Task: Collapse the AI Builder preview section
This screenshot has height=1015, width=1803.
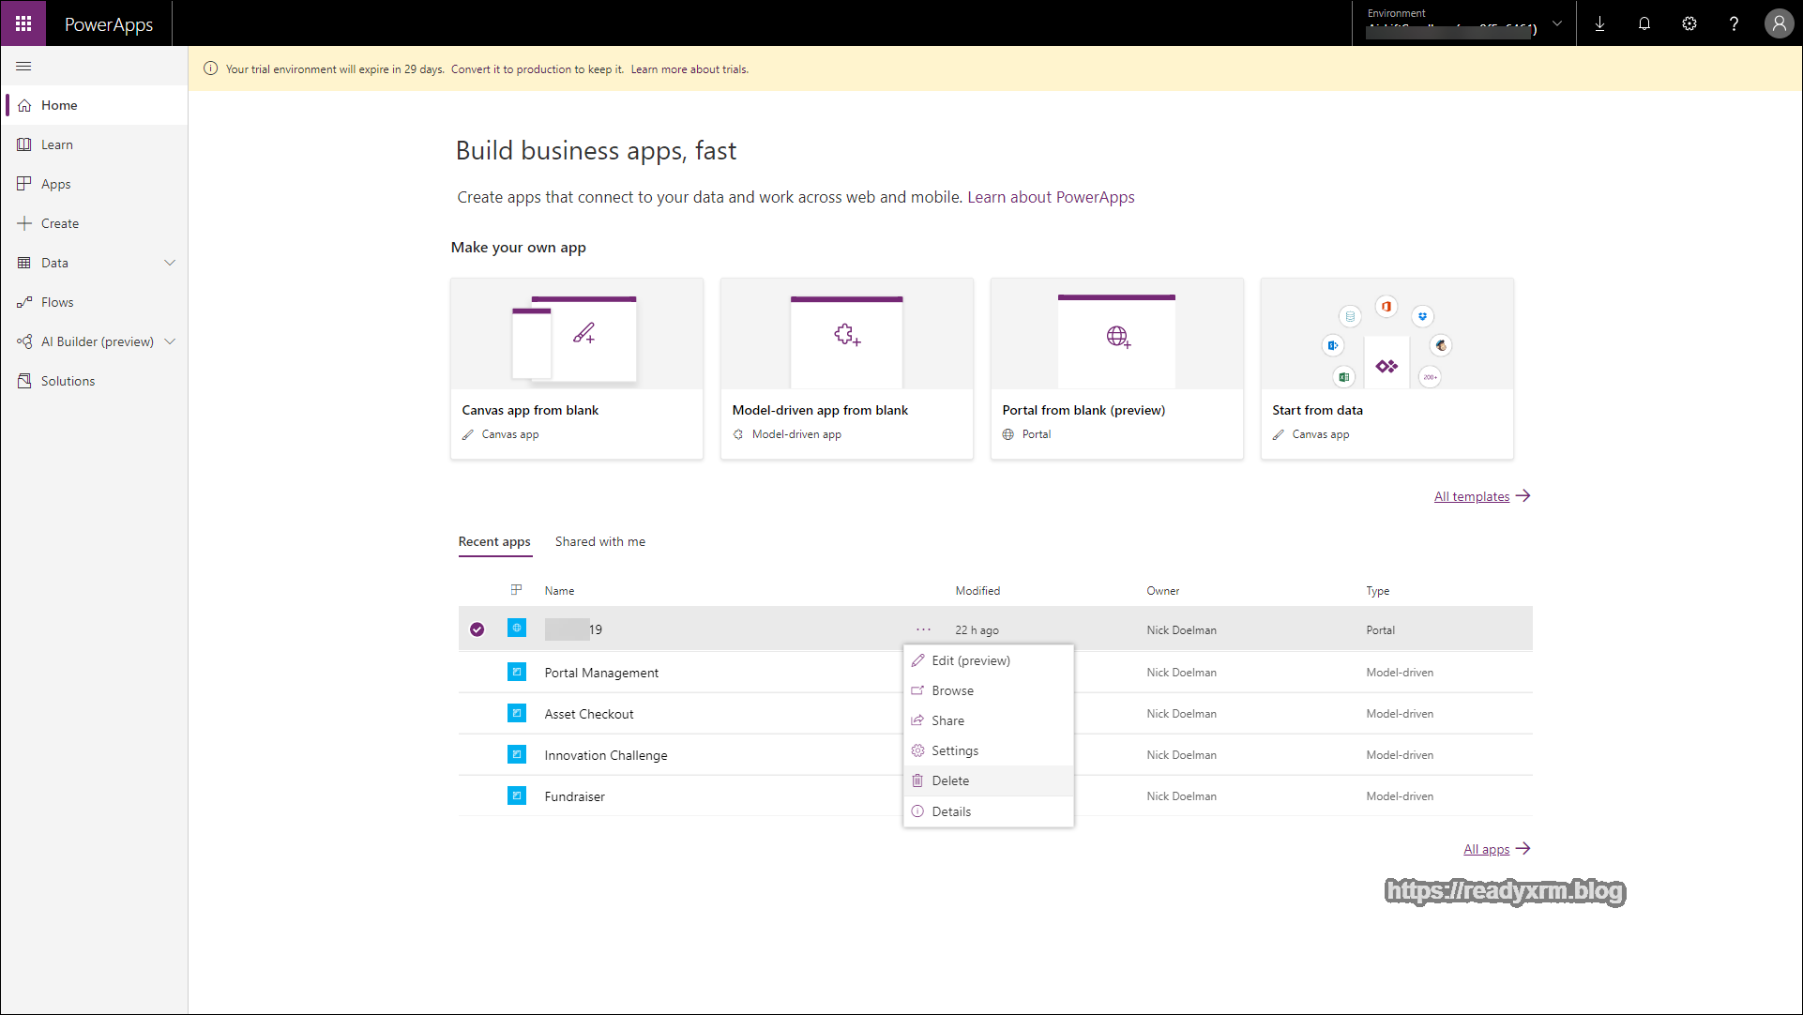Action: pos(170,341)
